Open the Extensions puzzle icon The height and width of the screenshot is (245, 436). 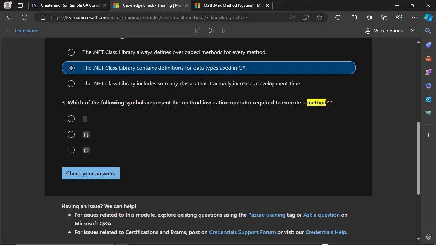(338, 17)
